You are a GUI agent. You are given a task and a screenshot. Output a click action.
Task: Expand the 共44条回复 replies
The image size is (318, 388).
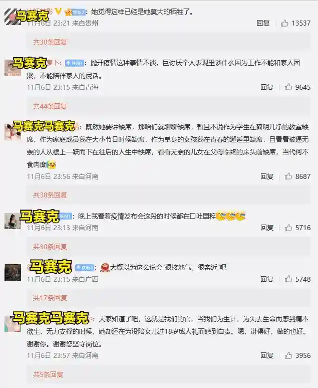tap(50, 106)
